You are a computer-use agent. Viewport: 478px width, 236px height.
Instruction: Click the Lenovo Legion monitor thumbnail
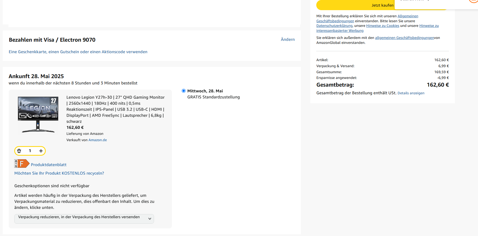pyautogui.click(x=38, y=114)
